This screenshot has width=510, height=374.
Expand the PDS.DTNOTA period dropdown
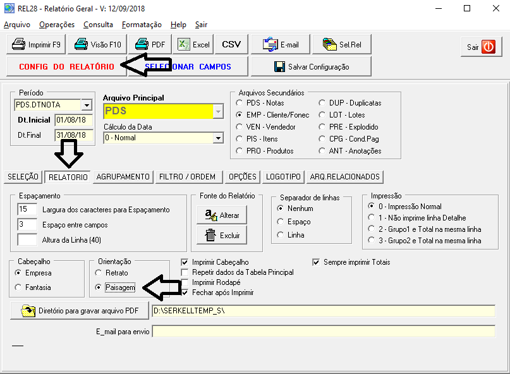pyautogui.click(x=87, y=105)
